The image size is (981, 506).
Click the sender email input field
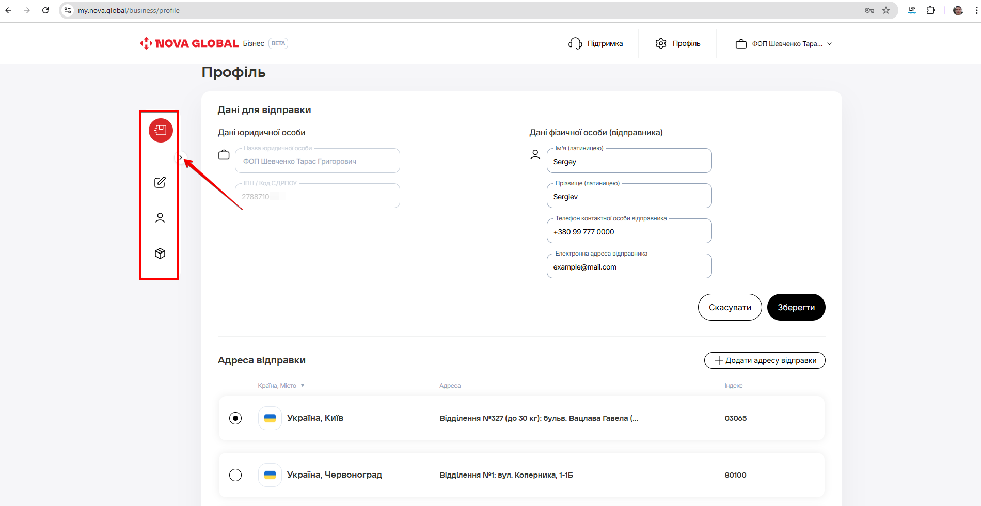pyautogui.click(x=629, y=267)
